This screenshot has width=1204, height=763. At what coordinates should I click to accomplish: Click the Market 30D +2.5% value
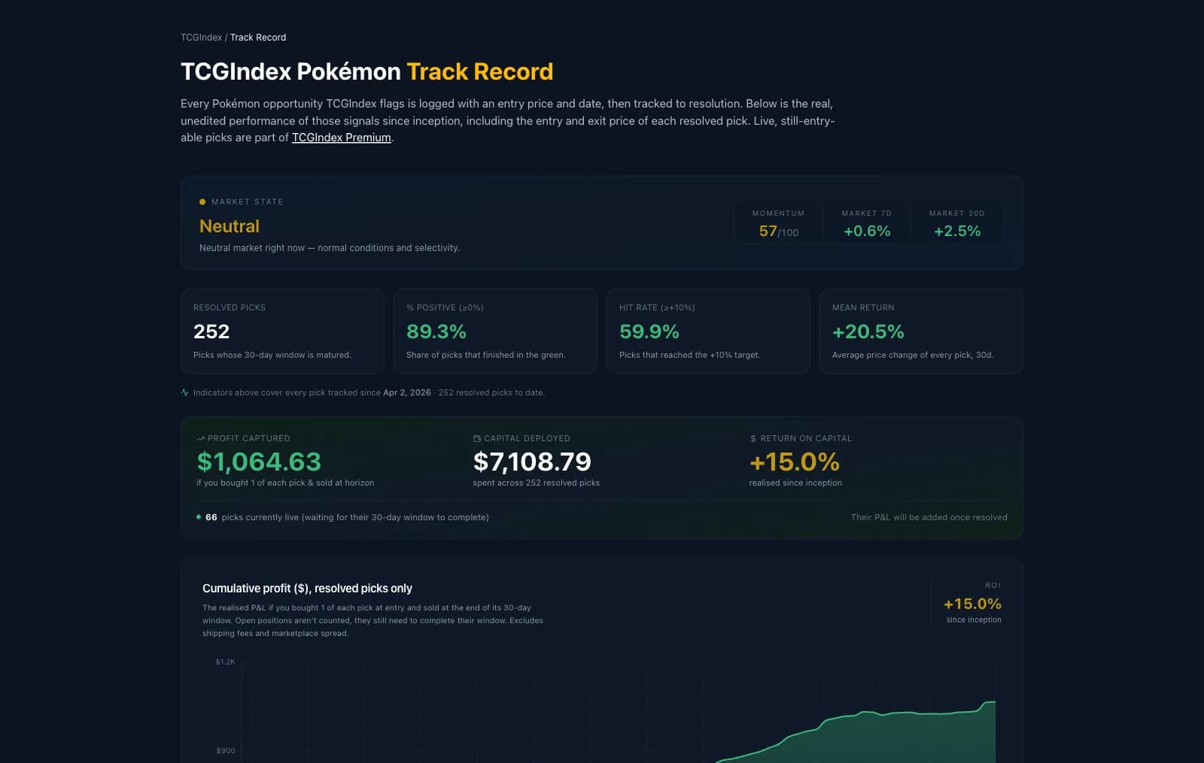coord(957,232)
